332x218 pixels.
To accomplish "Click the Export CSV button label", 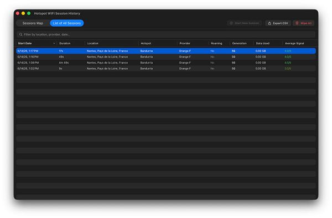I will 281,23.
